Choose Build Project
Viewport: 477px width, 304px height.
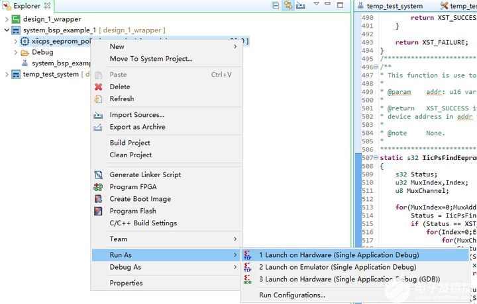click(x=167, y=143)
